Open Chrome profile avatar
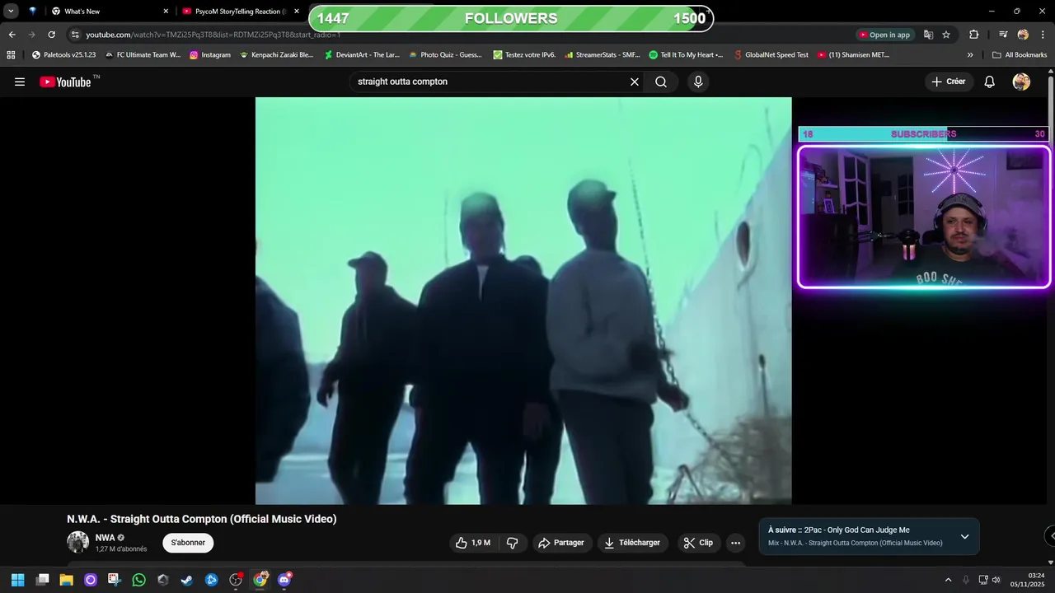The image size is (1055, 593). pyautogui.click(x=1023, y=35)
